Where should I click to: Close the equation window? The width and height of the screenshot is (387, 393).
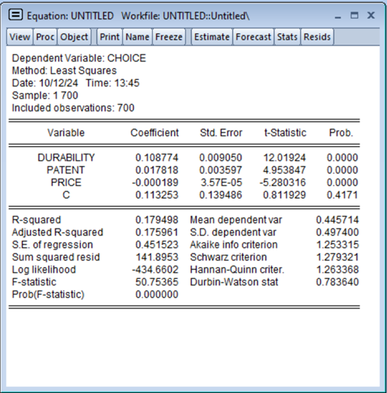coord(371,16)
